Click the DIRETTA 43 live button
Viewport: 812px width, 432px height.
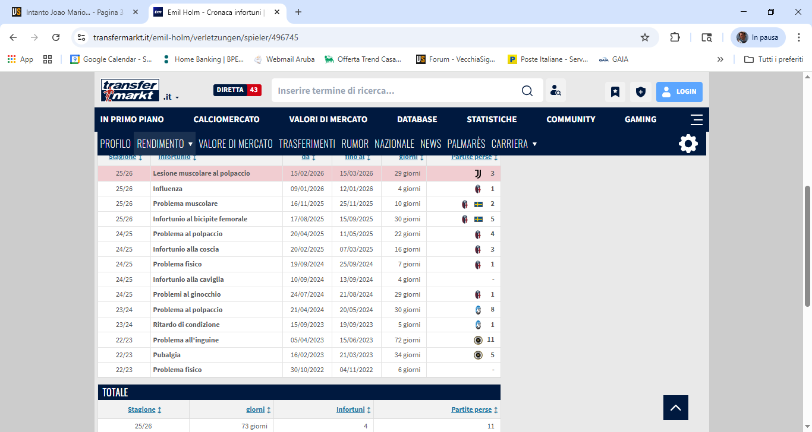coord(237,90)
